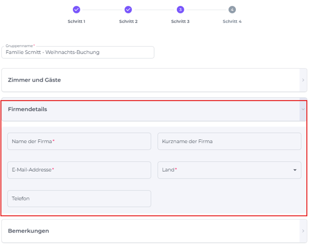Viewport: 311px width, 246px height.
Task: Click into the E-Mail-Addresse field
Action: coord(79,170)
